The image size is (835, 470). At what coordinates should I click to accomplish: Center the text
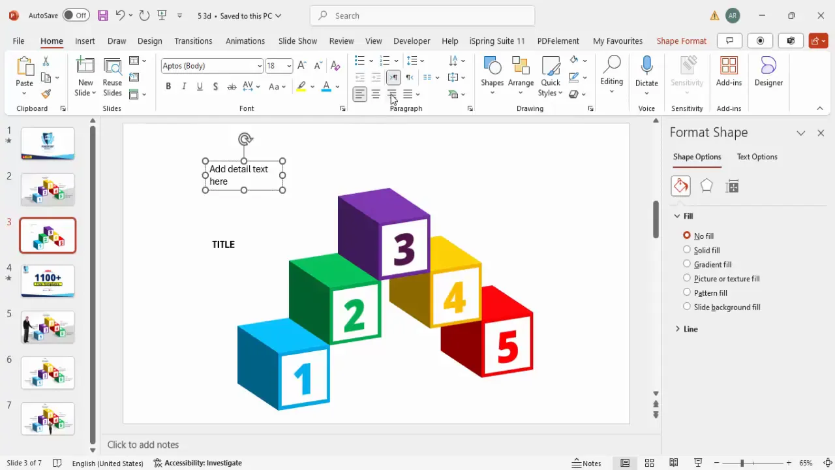(x=376, y=94)
